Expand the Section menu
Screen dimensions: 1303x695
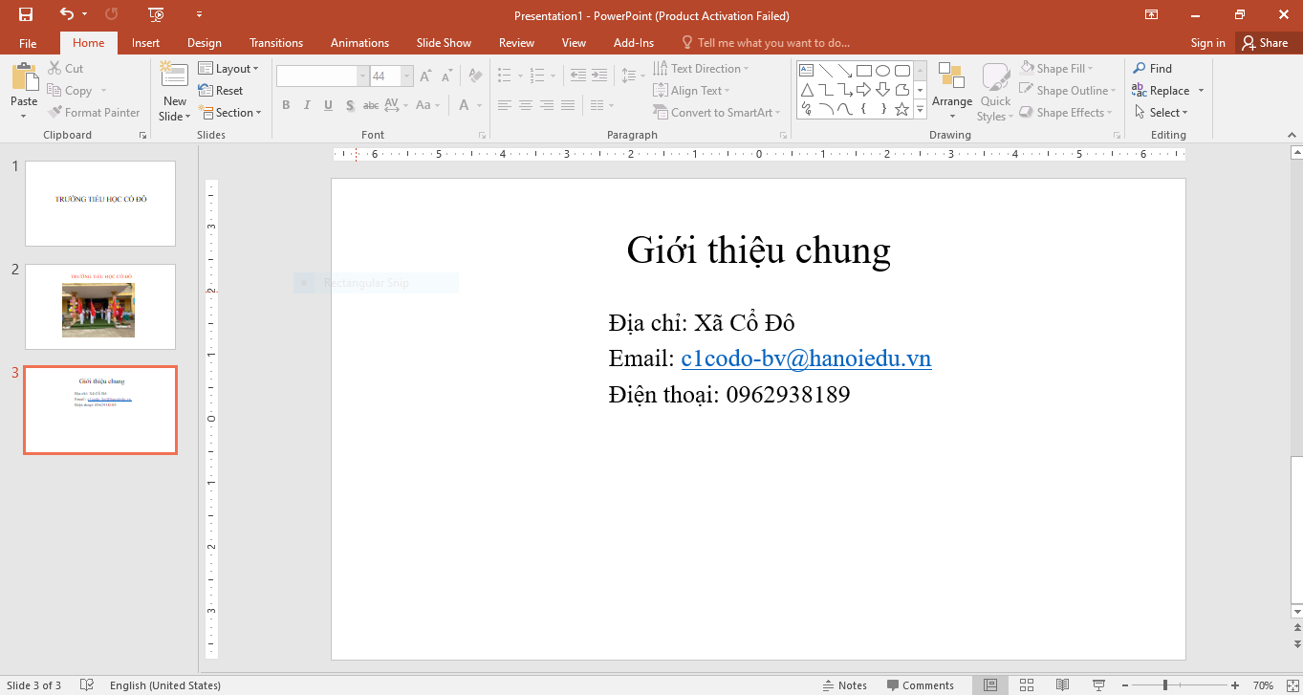click(230, 112)
